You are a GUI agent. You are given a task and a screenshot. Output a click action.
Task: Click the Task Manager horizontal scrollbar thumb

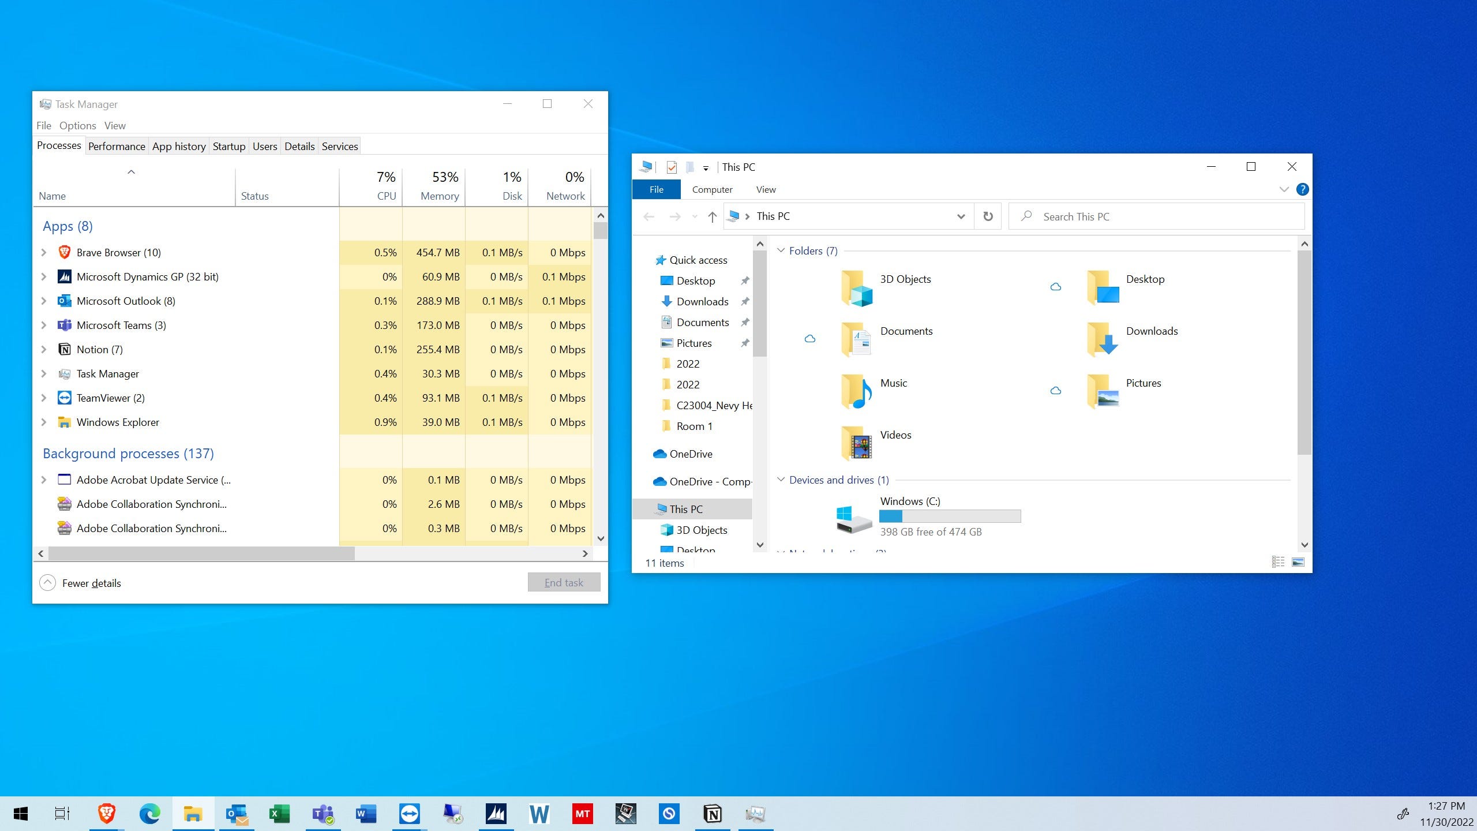[x=201, y=553]
